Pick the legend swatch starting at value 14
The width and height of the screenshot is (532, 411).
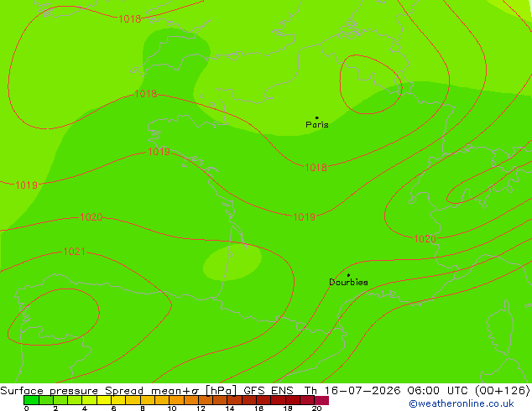[234, 400]
